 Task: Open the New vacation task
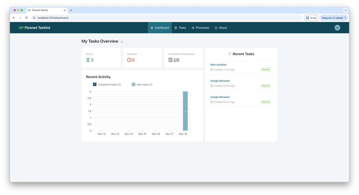tap(218, 65)
